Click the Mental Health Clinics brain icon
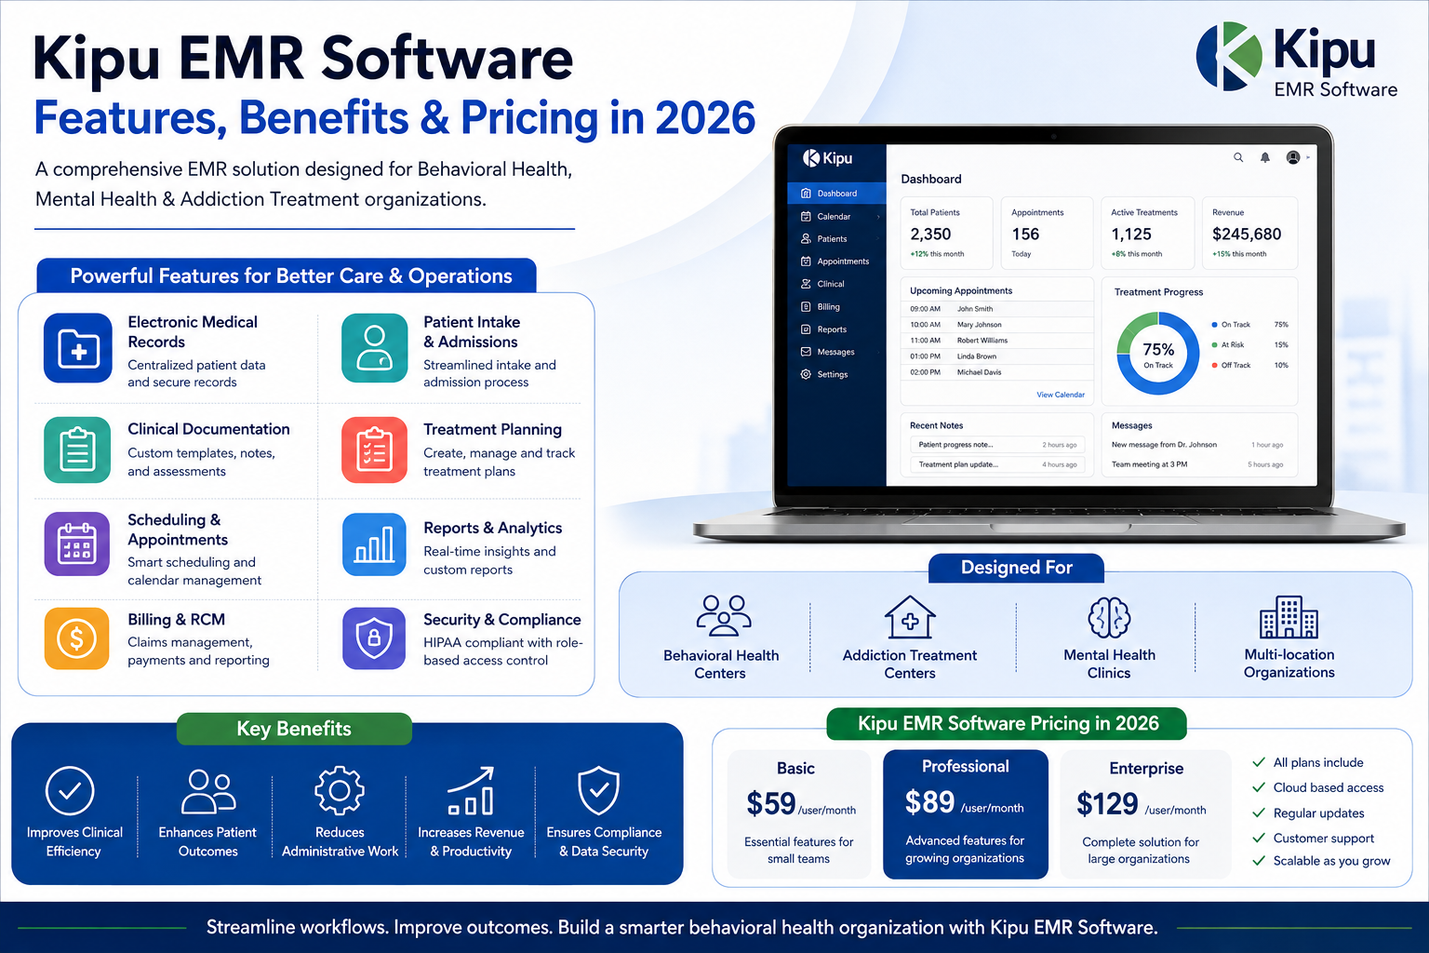The height and width of the screenshot is (953, 1429). [1109, 617]
